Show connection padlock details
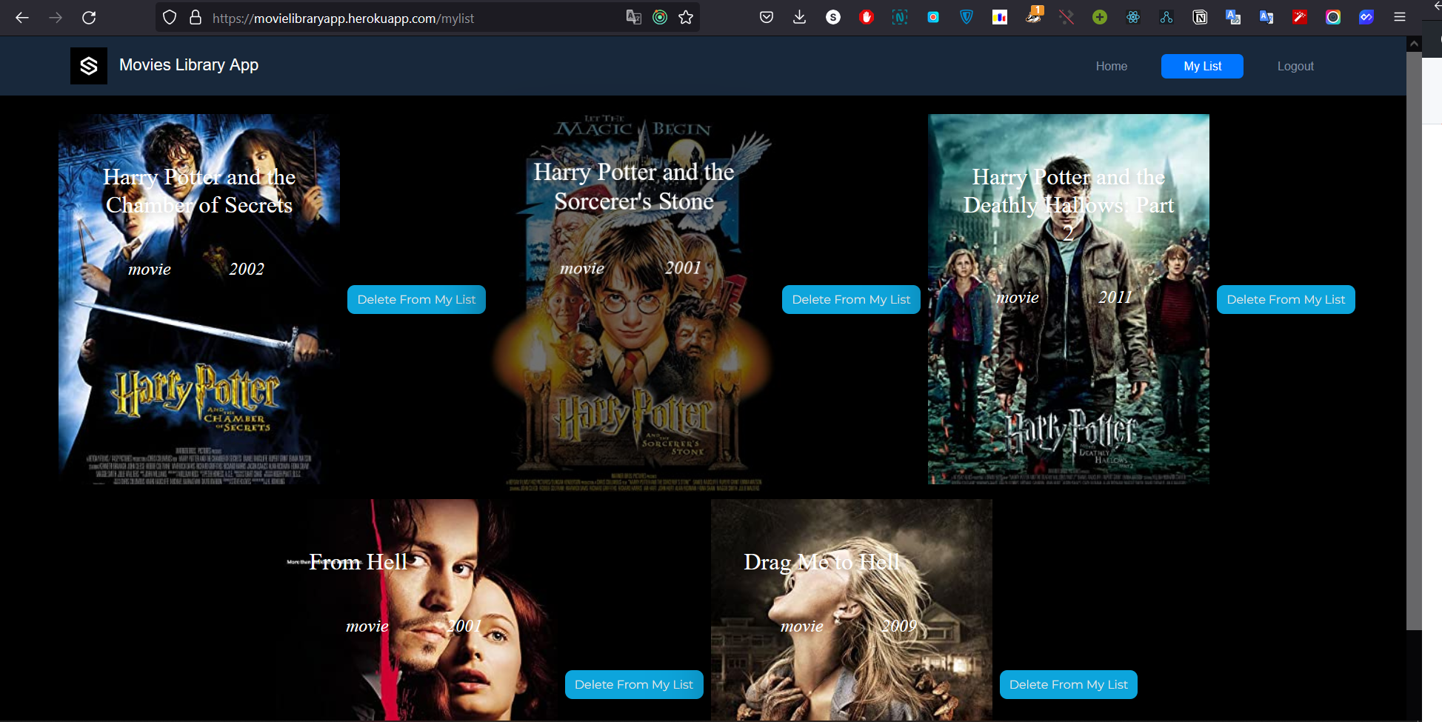1442x722 pixels. pos(196,17)
